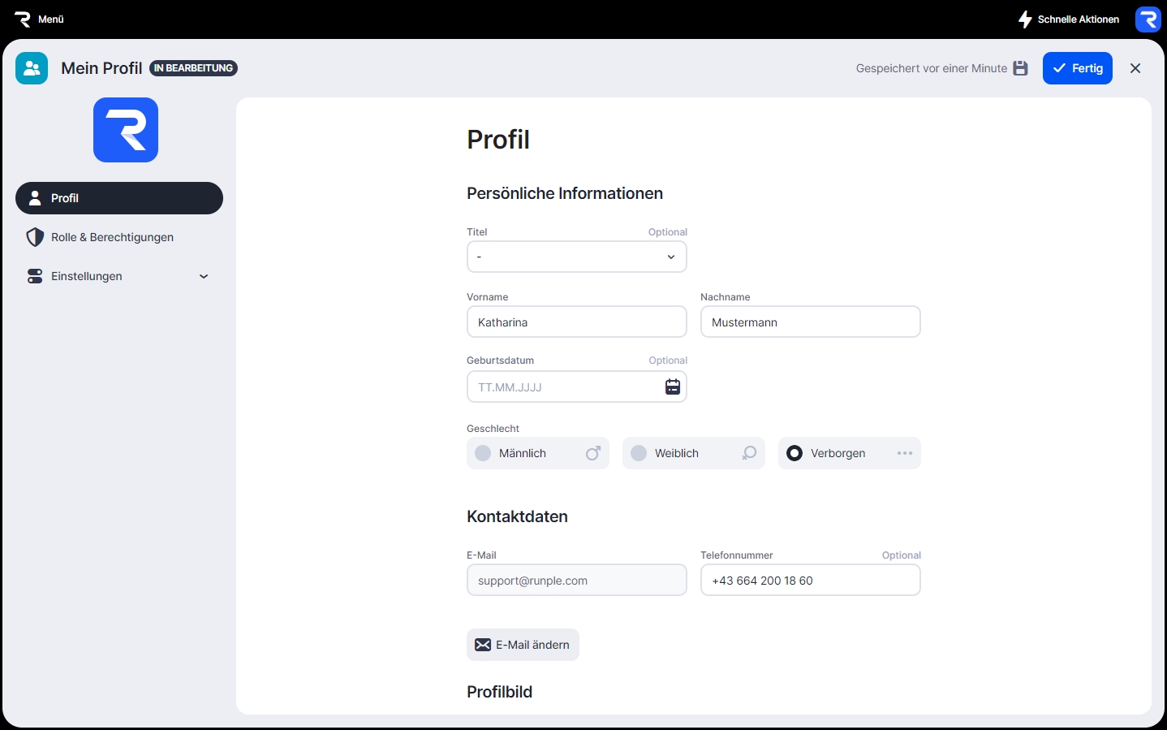The height and width of the screenshot is (730, 1167).
Task: Open the Profil sidebar tab
Action: point(119,198)
